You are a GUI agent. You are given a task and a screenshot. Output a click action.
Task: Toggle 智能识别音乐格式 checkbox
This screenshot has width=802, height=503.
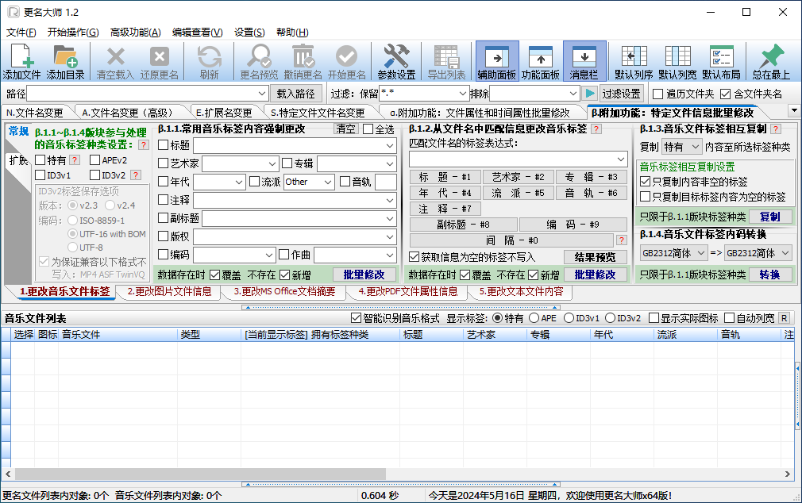356,318
